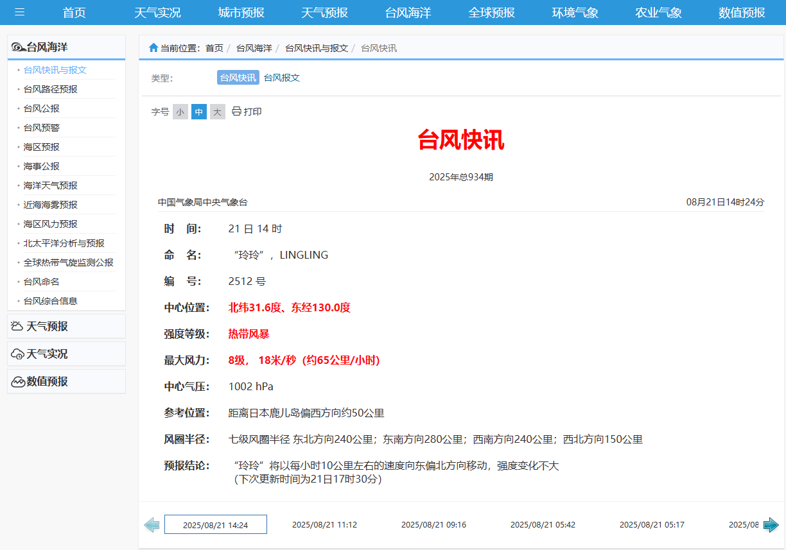Expand the 数值预报 sidebar section
786x550 pixels.
click(x=47, y=382)
